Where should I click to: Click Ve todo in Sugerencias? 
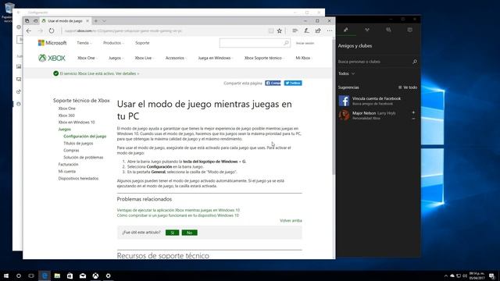click(408, 87)
